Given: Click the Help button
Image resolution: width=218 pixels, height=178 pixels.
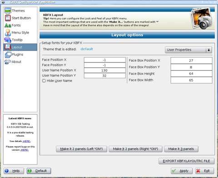Looking at the screenshot, I should point(14,171).
